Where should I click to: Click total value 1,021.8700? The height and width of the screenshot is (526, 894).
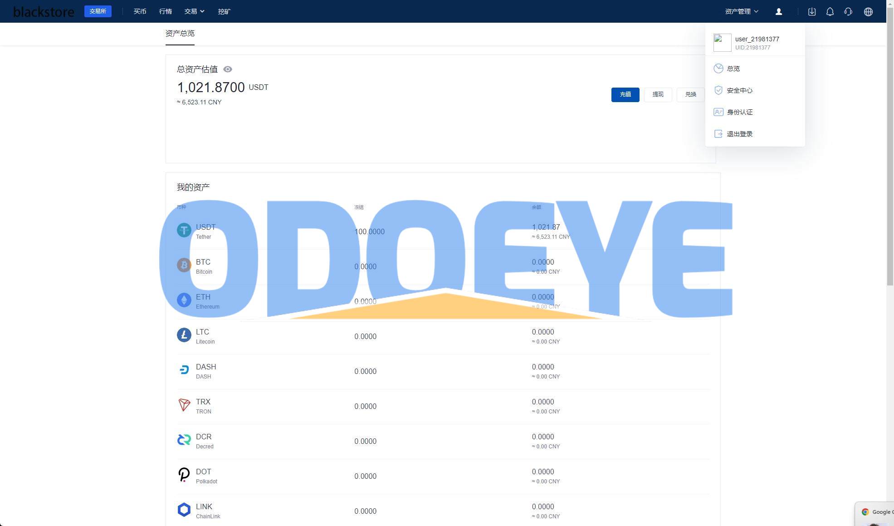tap(211, 87)
